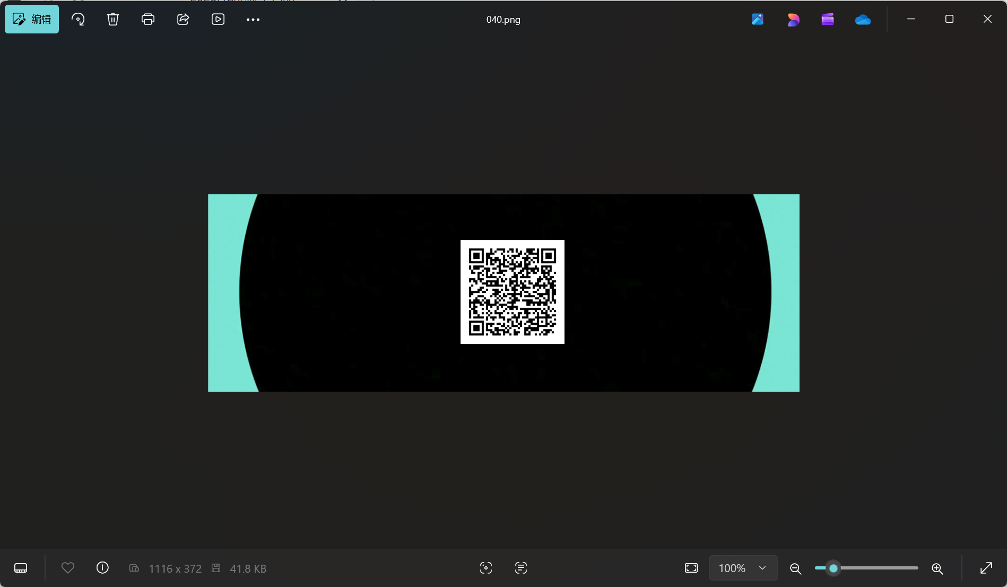Open the 100% zoom level dropdown
1007x587 pixels.
[743, 568]
